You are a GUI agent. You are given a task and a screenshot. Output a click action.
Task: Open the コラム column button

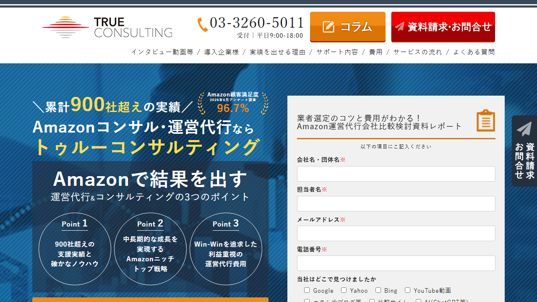[348, 27]
